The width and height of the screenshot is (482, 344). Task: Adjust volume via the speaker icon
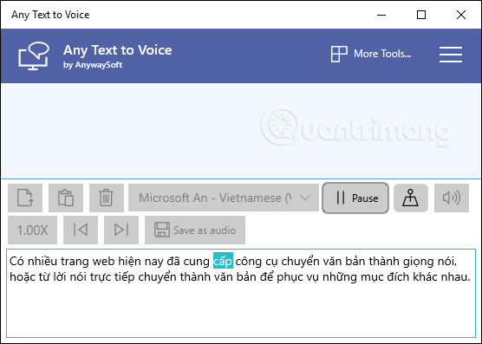coord(452,198)
